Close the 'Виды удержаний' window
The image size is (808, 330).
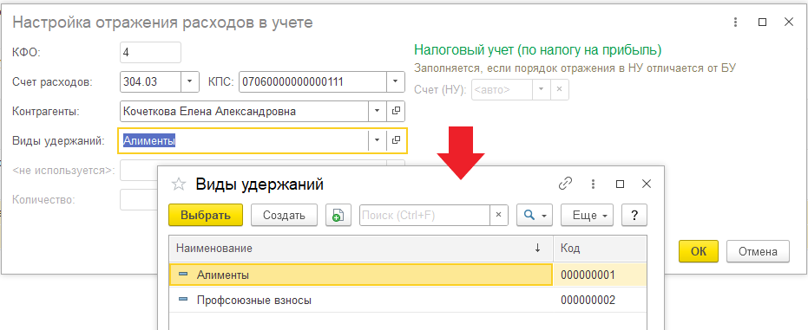pos(647,184)
